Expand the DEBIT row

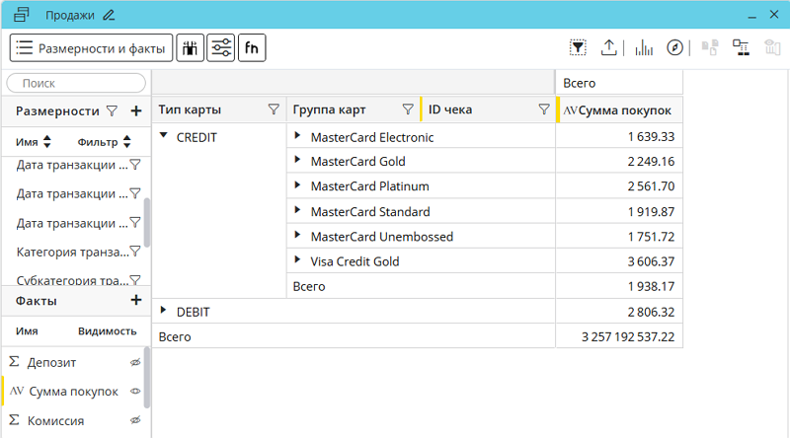coord(164,311)
